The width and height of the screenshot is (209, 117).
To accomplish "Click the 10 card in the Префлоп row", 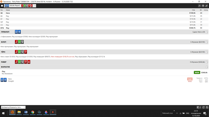I will coord(16,32).
